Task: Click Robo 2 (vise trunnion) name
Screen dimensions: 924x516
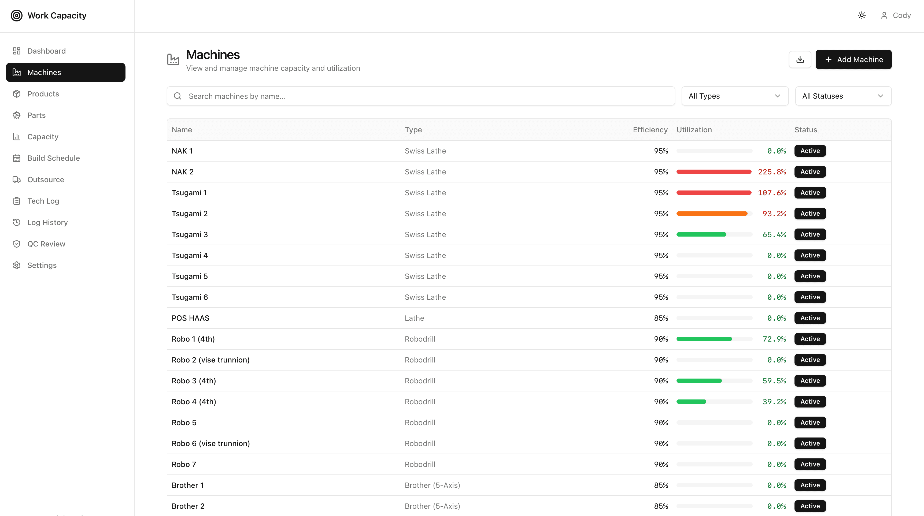Action: [x=210, y=360]
